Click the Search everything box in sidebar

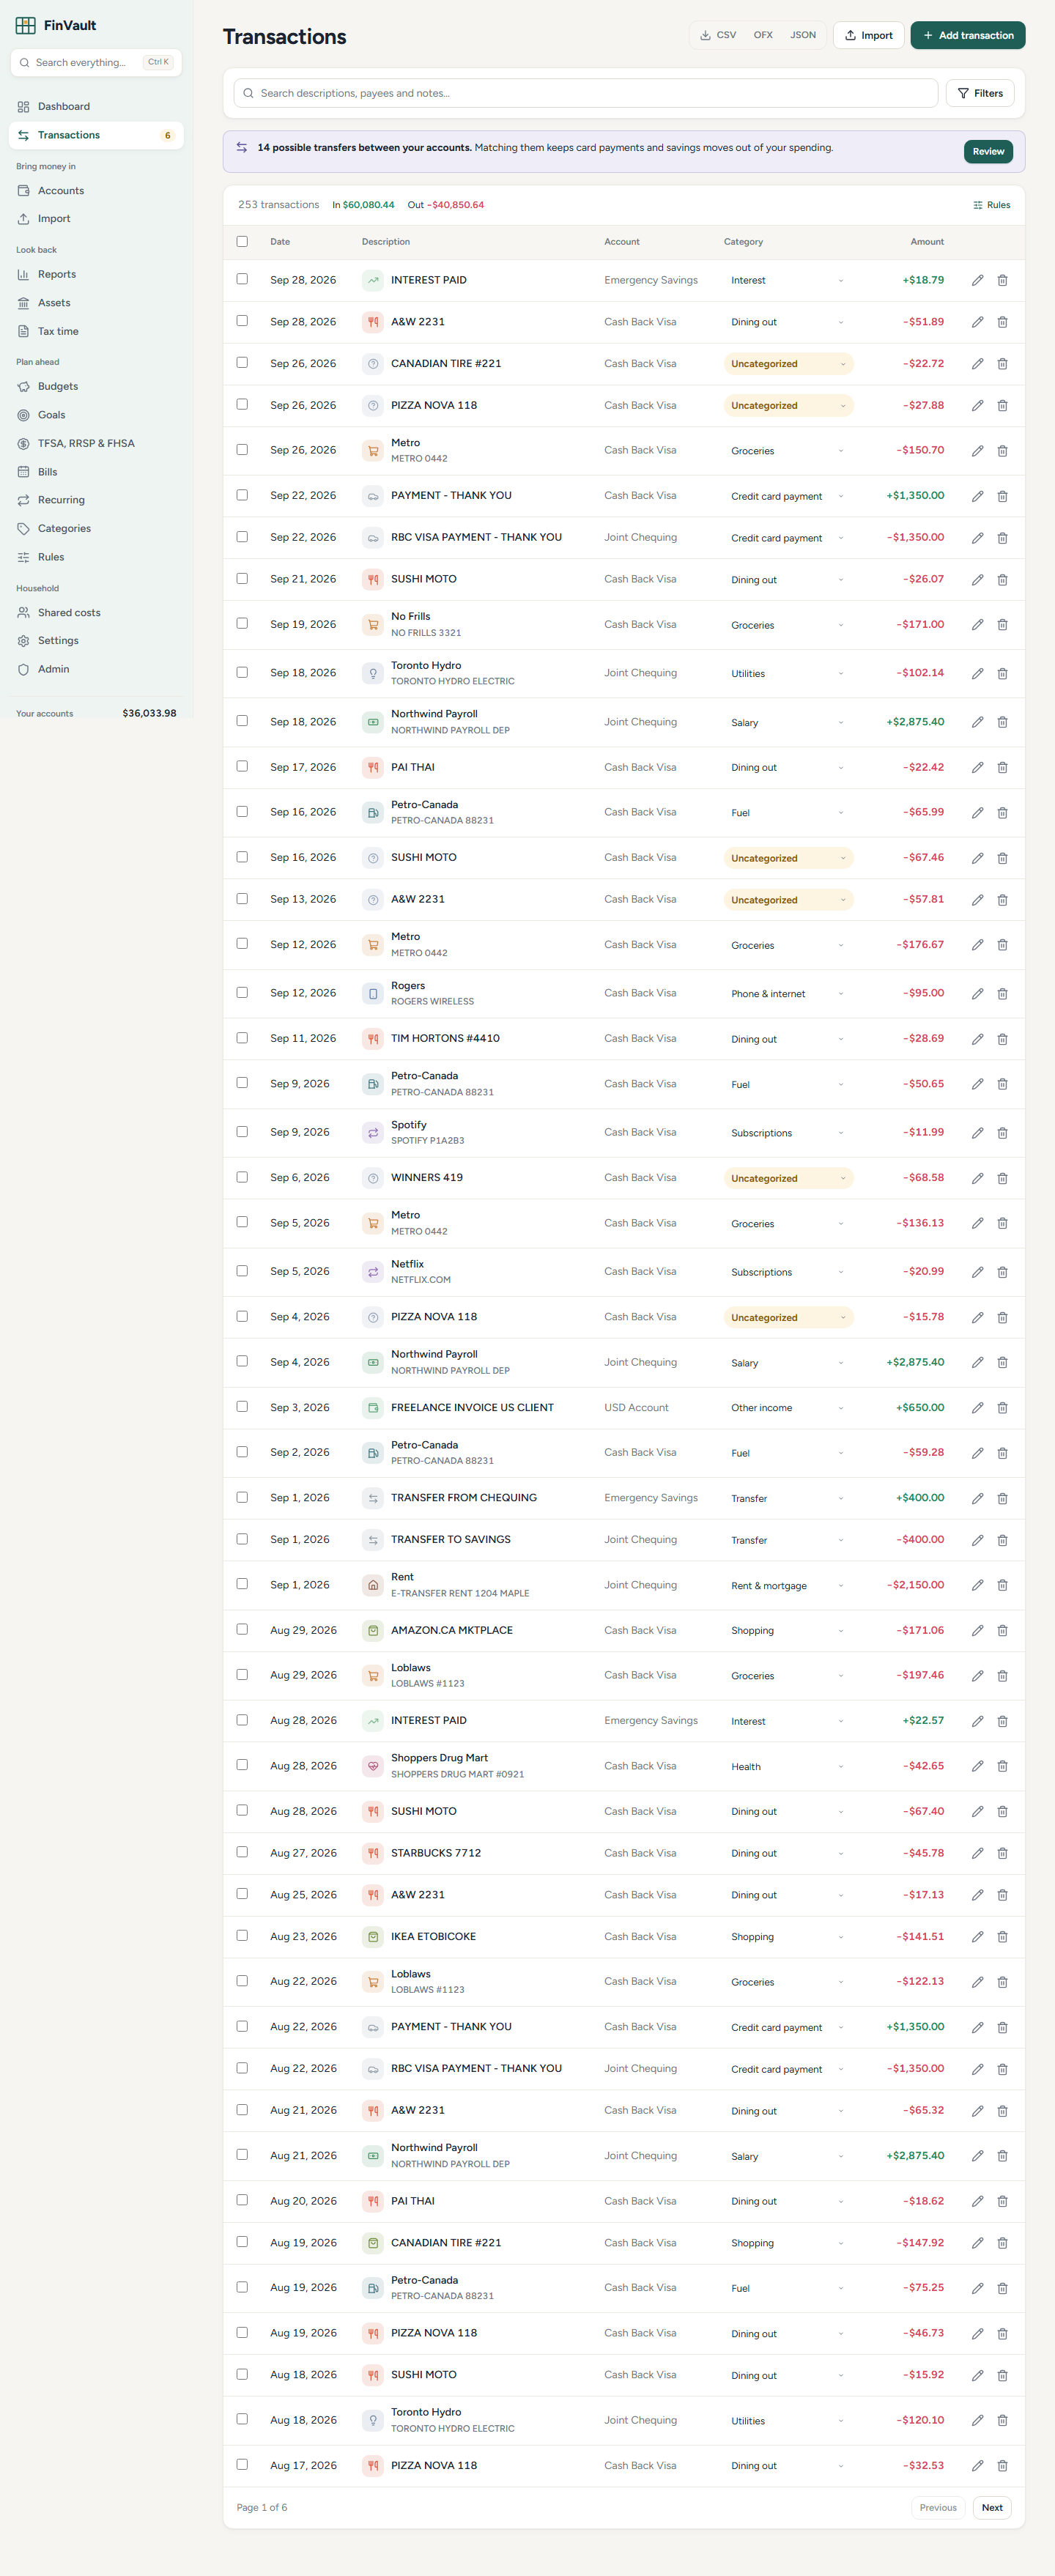[x=96, y=62]
